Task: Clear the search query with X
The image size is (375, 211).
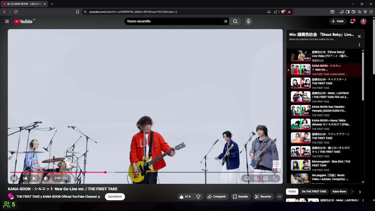Action: pos(226,21)
